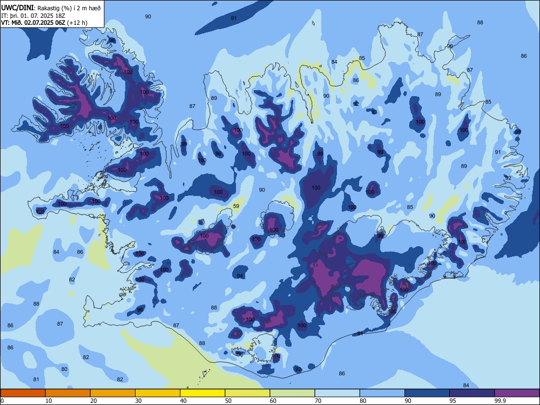Click the "93" value in northern Iceland

(374, 112)
